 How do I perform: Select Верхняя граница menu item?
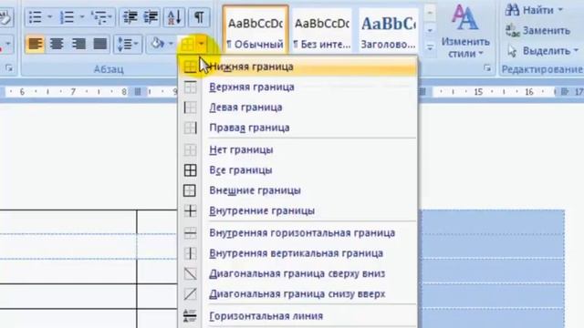coord(297,87)
